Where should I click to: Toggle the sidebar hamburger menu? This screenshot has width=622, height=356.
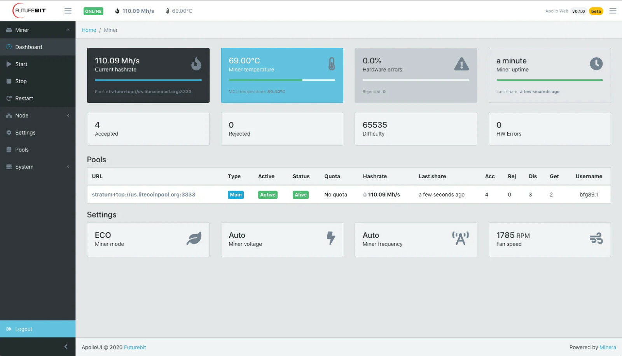[x=68, y=11]
